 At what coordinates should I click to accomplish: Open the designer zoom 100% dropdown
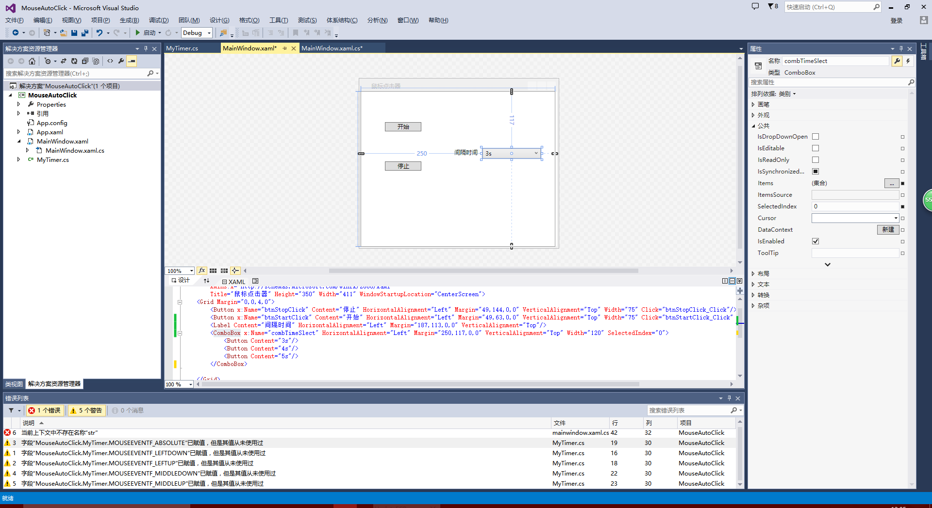click(x=191, y=271)
